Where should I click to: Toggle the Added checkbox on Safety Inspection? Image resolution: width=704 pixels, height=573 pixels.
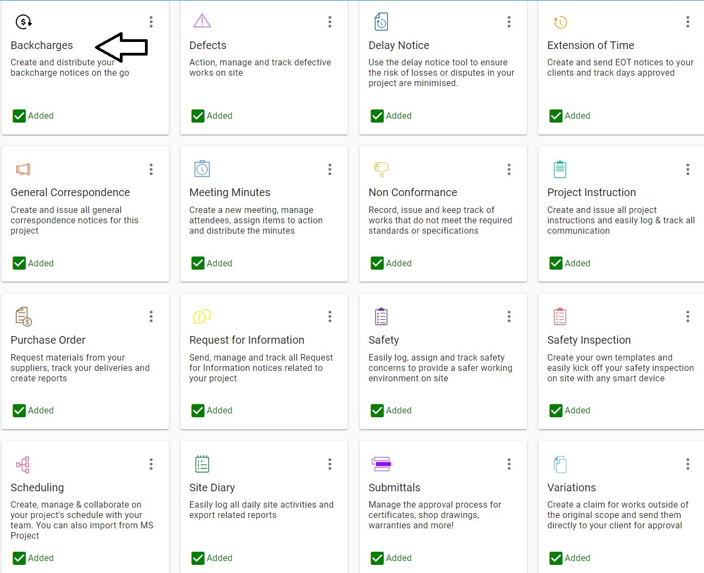pos(556,411)
